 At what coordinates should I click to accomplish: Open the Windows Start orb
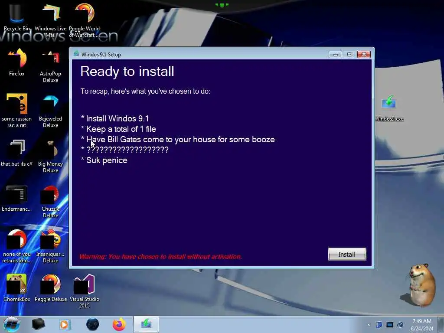click(x=12, y=324)
